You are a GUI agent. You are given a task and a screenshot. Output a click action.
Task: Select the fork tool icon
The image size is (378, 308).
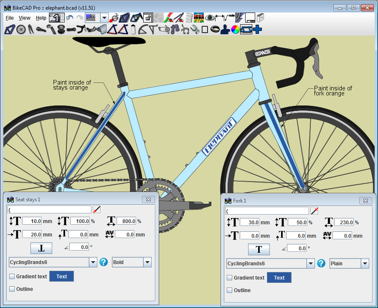30,29
